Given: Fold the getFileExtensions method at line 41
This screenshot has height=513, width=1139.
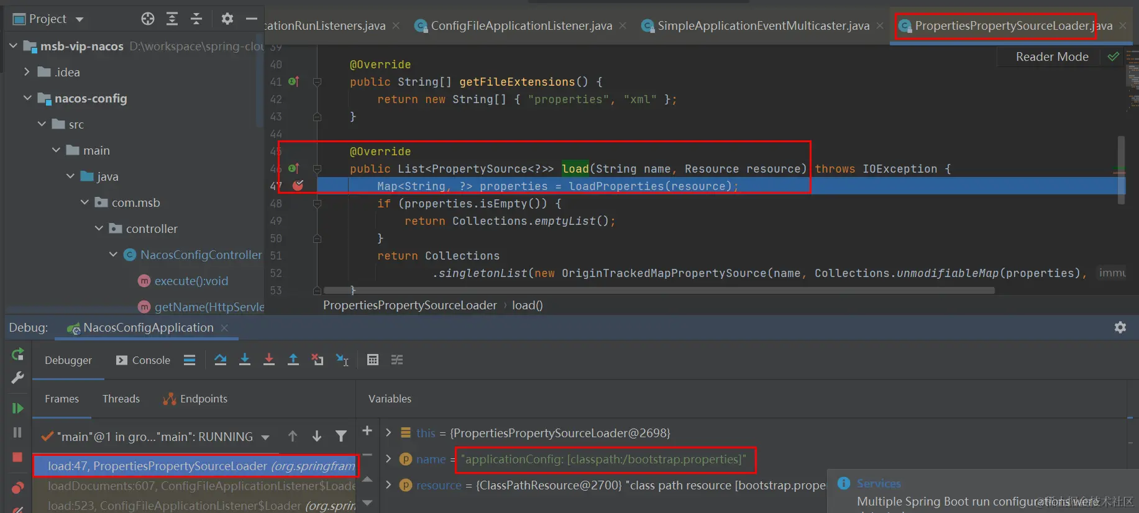Looking at the screenshot, I should 317,82.
